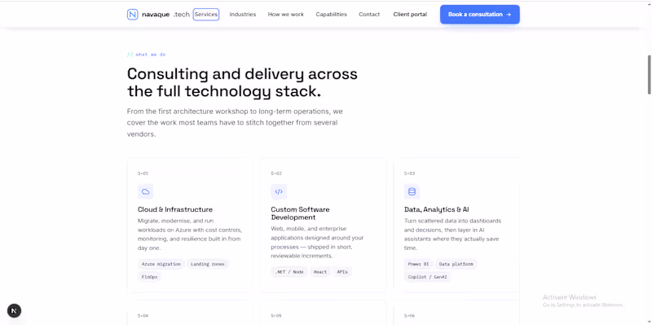The image size is (652, 325).
Task: Click the cloud icon in Cloud & Infrastructure card
Action: tap(146, 191)
